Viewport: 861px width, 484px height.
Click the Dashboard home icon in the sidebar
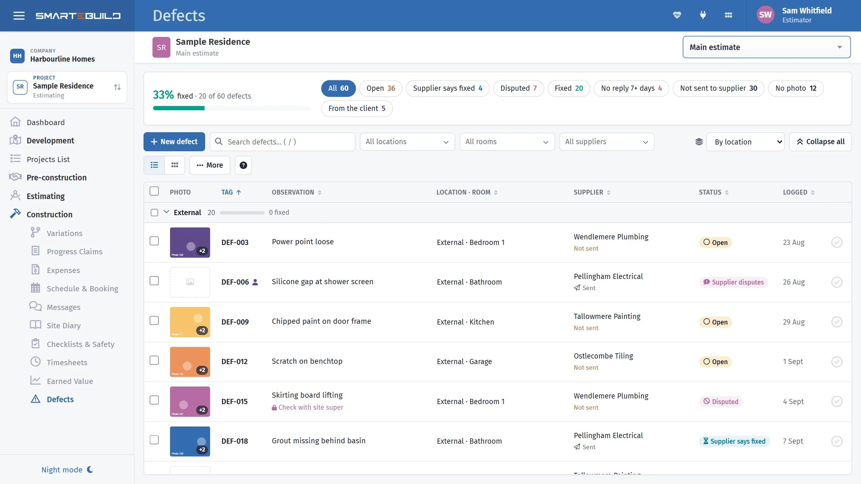coord(15,122)
